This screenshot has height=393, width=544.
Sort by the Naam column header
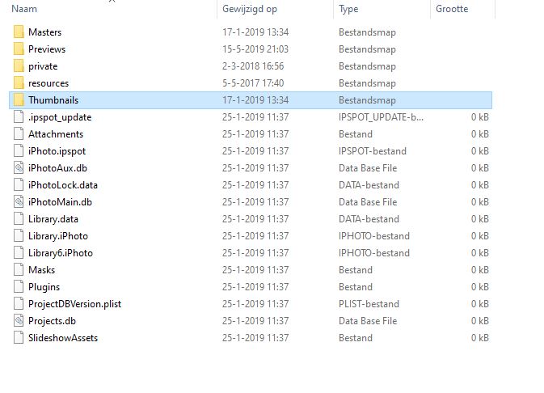tap(24, 9)
